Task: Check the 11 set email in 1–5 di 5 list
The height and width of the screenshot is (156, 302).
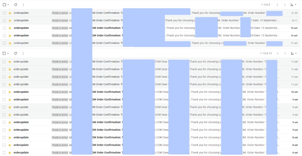Action: (x=4, y=43)
